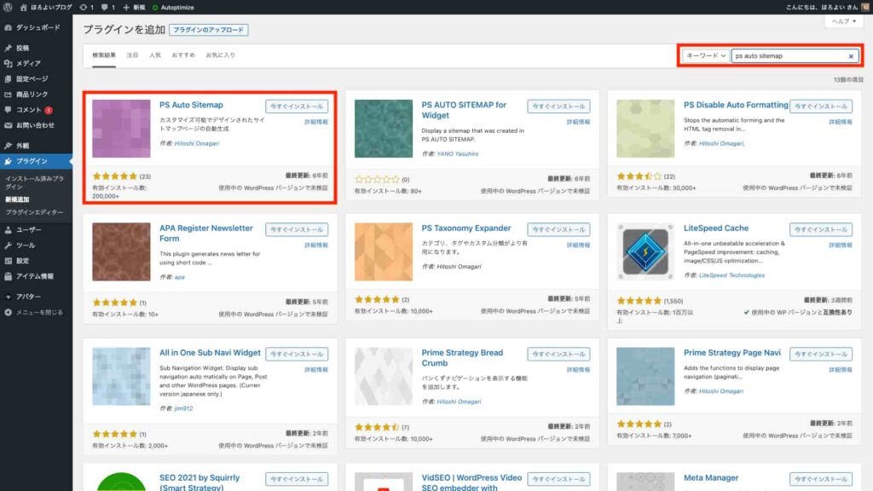Install PS Disable Auto Formatting plugin

tap(821, 107)
